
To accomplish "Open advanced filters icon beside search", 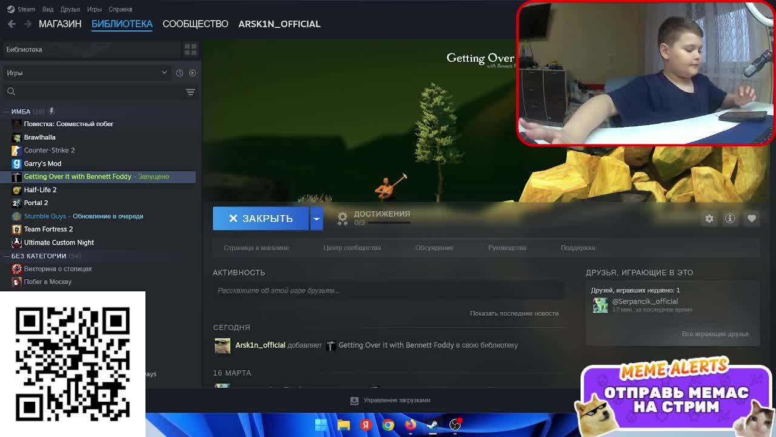I will coord(190,92).
